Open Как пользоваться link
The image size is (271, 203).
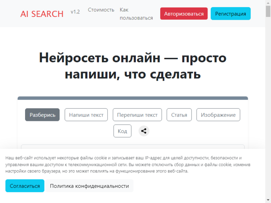tap(136, 14)
